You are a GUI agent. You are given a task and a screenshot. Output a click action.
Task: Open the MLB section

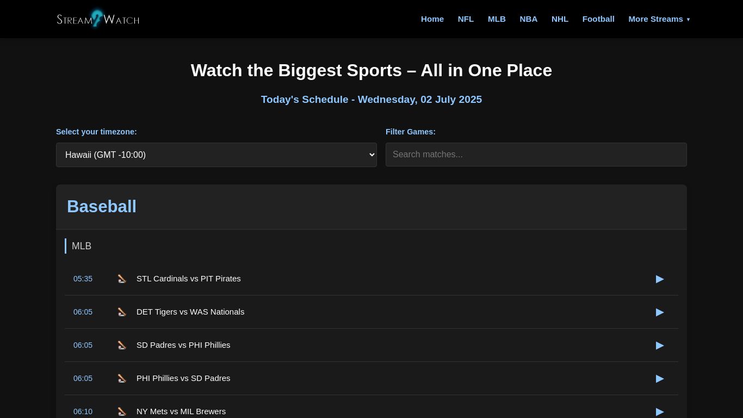[497, 19]
